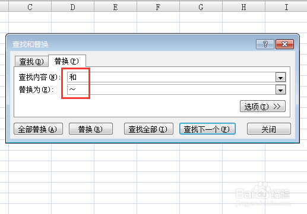Select the 替换 tab
This screenshot has height=214, width=307.
tap(67, 61)
